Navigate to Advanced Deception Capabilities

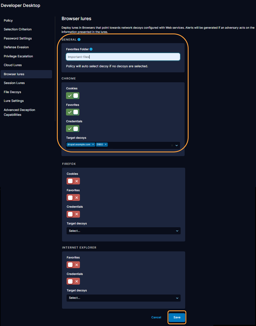coord(19,112)
